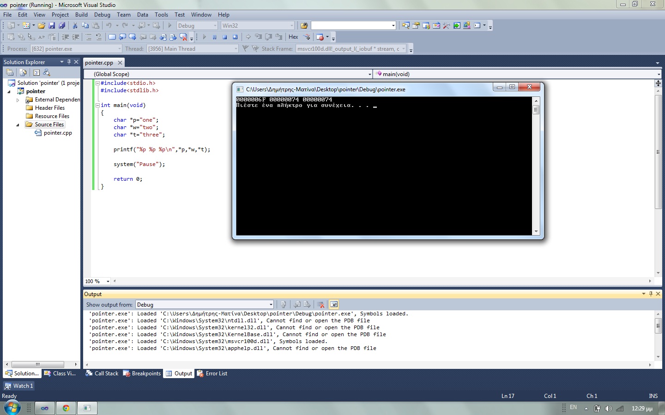Open Show output from Debug dropdown
The image size is (665, 415).
(x=205, y=304)
